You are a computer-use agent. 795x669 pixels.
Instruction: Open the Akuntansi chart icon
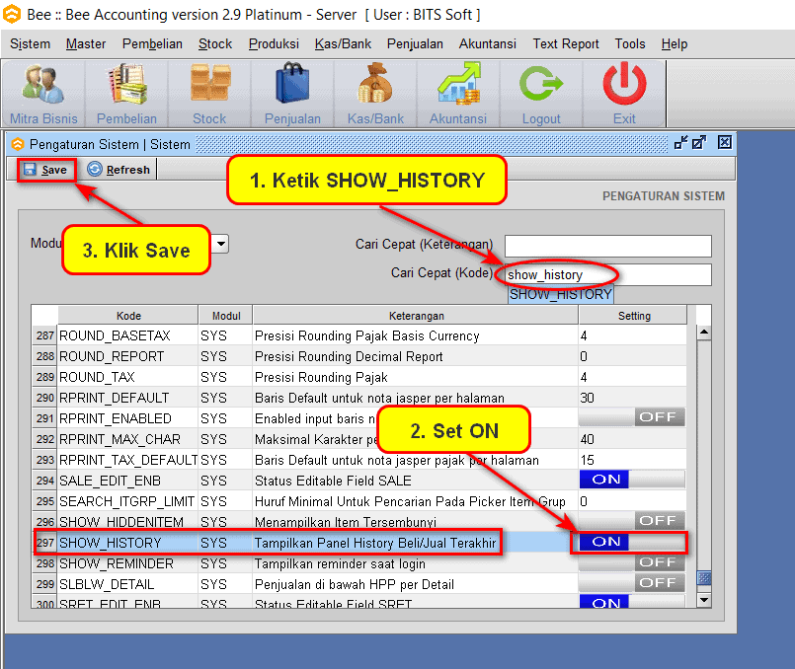458,94
